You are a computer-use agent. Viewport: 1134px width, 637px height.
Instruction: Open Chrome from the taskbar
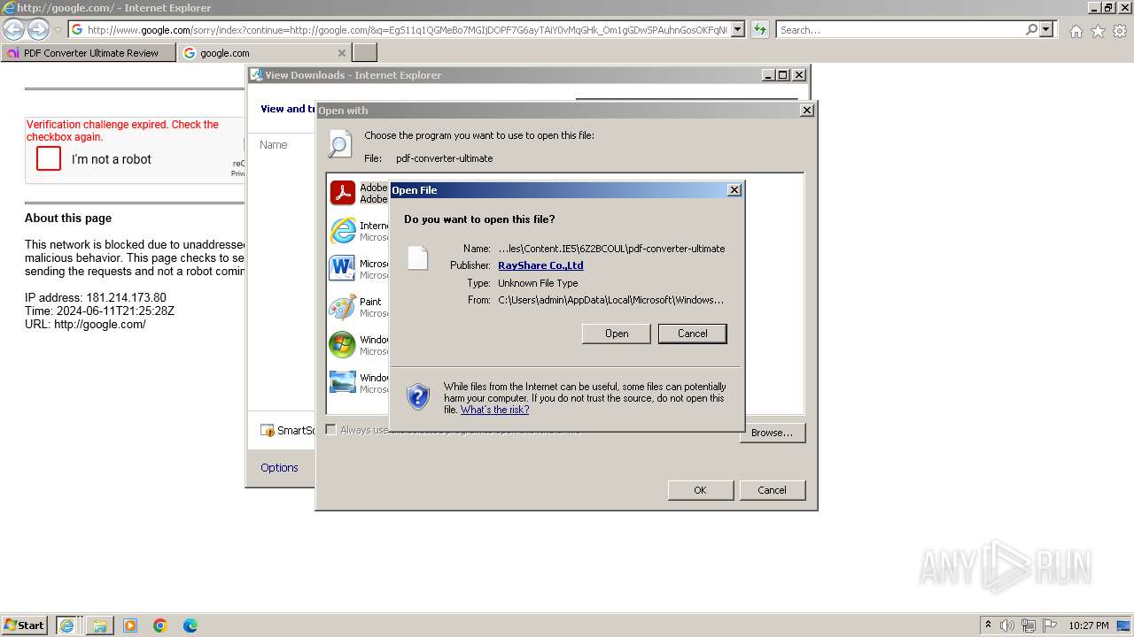[160, 625]
